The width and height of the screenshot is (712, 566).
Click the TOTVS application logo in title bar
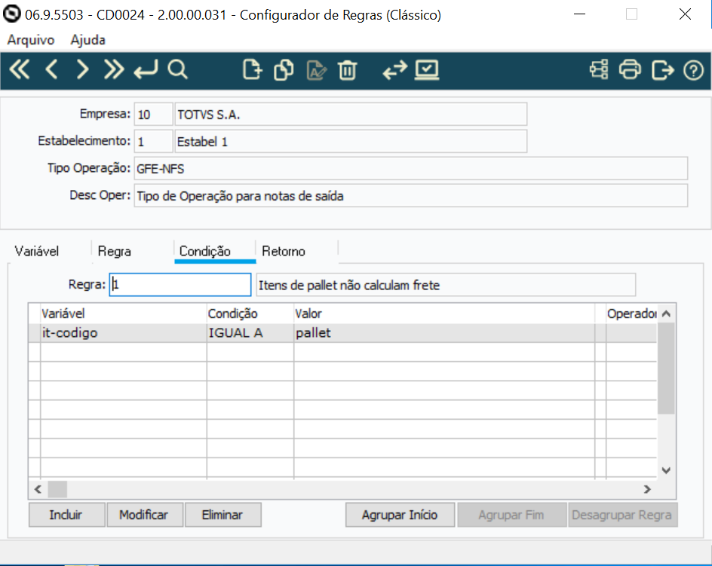coord(11,14)
